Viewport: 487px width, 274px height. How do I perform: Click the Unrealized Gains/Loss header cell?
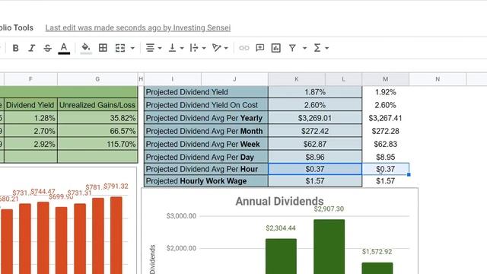[97, 105]
